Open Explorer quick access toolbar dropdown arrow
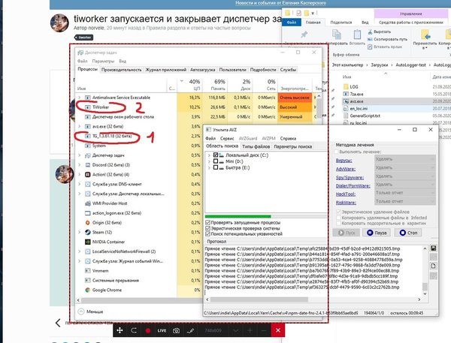451x343 pixels. 313,14
